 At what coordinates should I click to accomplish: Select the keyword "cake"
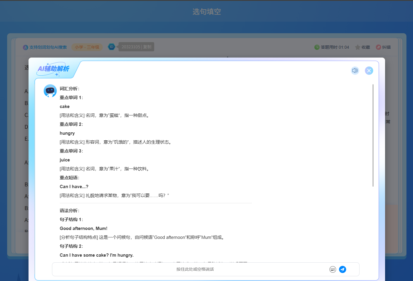pos(64,107)
